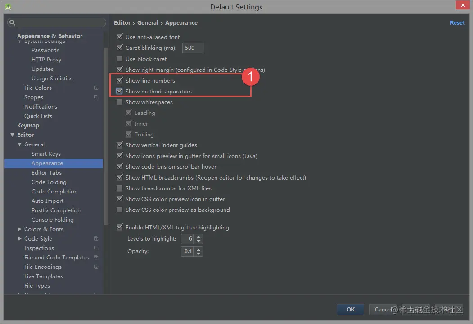
Task: Open Smart Keys settings
Action: tap(46, 154)
